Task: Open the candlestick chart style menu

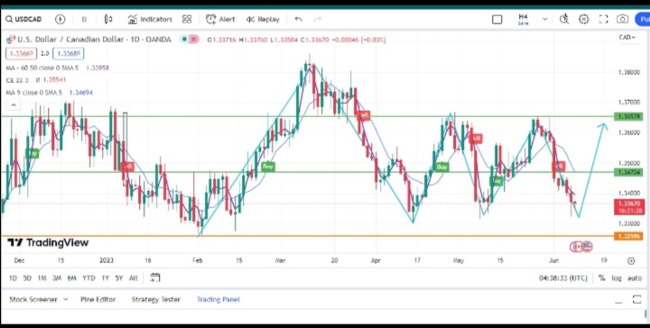Action: pyautogui.click(x=108, y=20)
